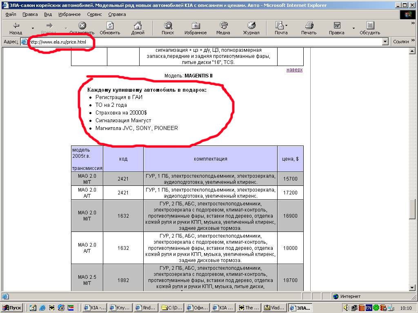The width and height of the screenshot is (418, 313).
Task: Open the Поиск search panel
Action: click(x=167, y=28)
